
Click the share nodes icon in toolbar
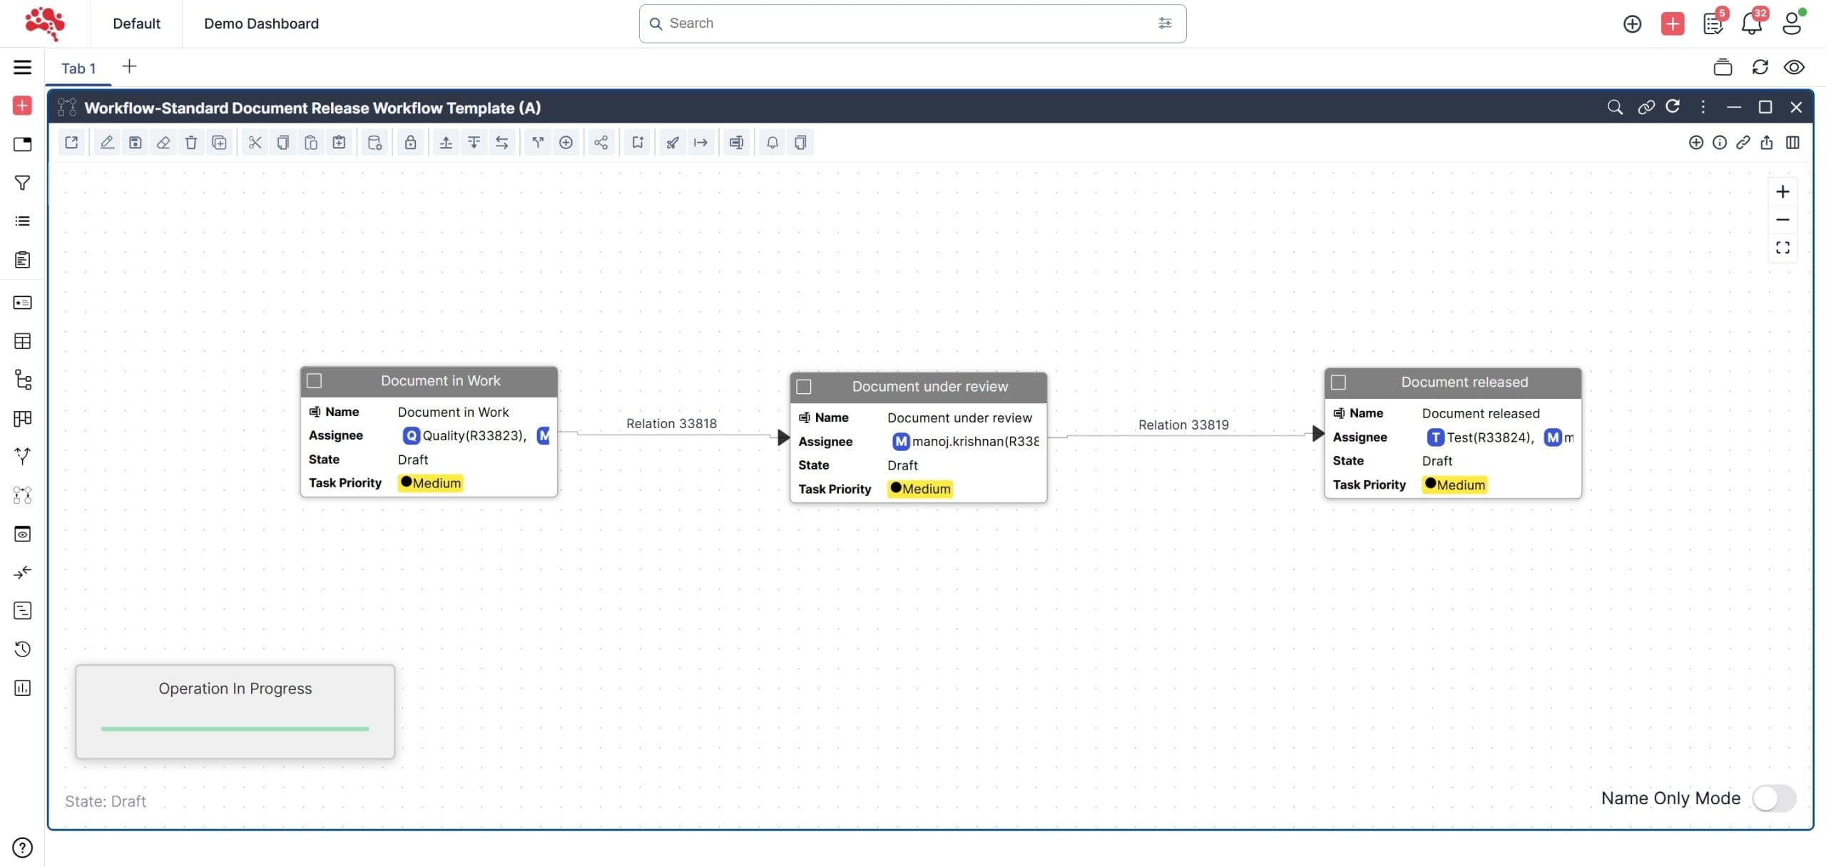(x=601, y=143)
